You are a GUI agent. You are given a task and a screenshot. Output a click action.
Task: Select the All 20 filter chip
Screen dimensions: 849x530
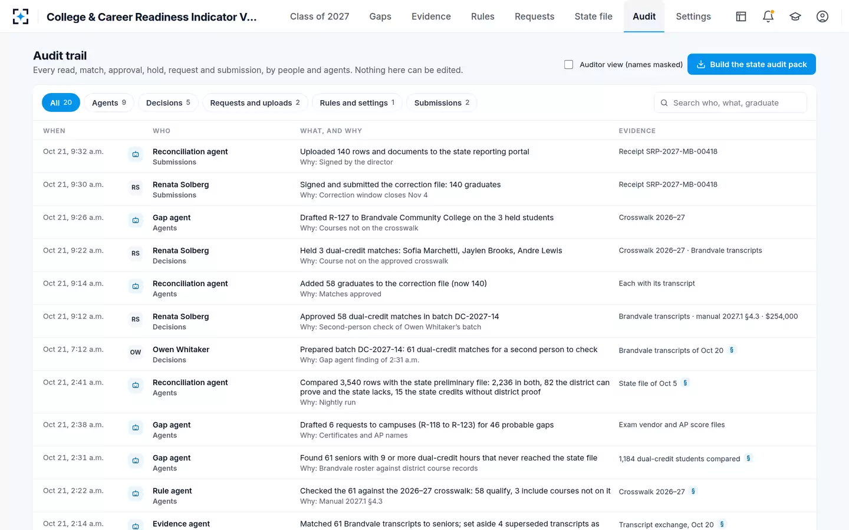61,102
